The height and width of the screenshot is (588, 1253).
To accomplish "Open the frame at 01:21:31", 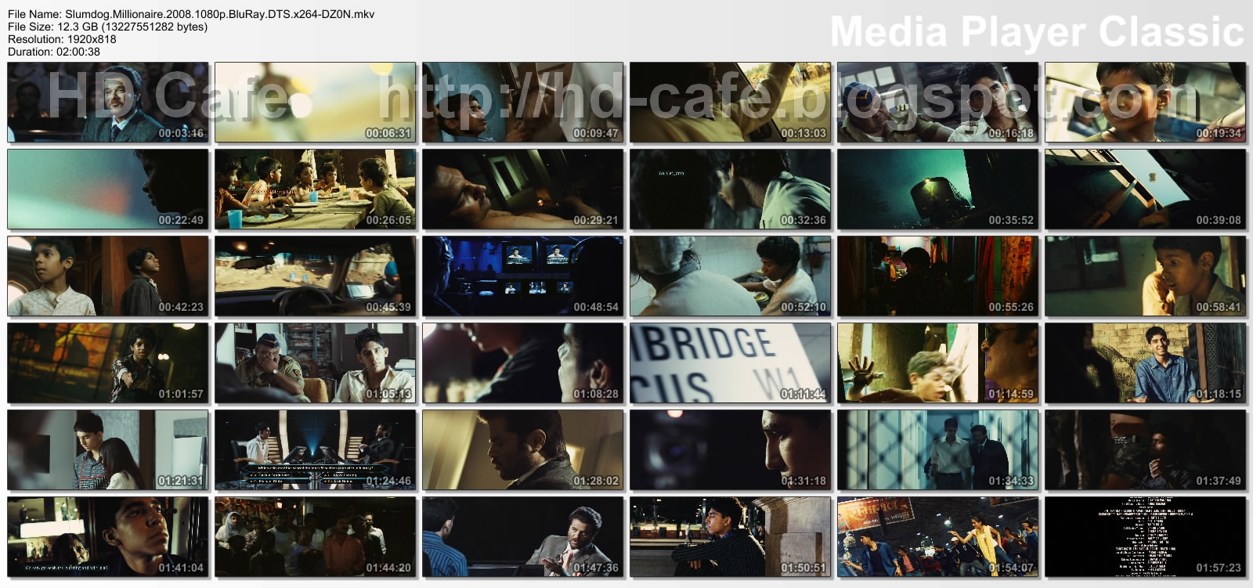I will [108, 450].
